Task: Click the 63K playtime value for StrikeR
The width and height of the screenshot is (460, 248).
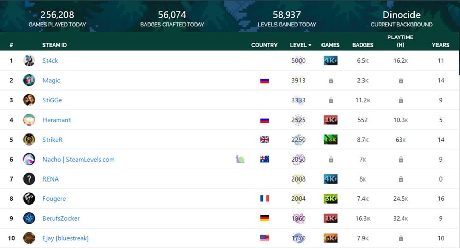Action: (x=400, y=140)
